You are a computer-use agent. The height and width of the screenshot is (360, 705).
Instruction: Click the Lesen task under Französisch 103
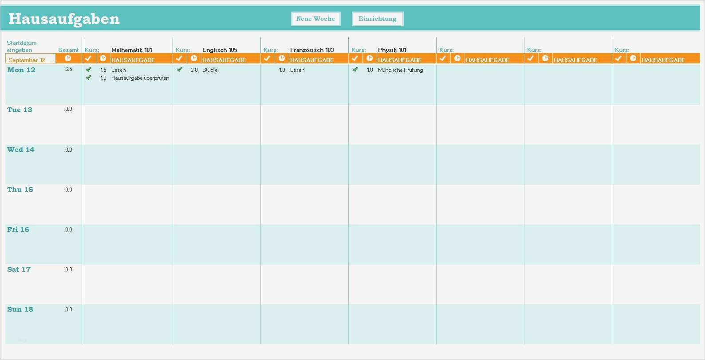click(x=297, y=70)
